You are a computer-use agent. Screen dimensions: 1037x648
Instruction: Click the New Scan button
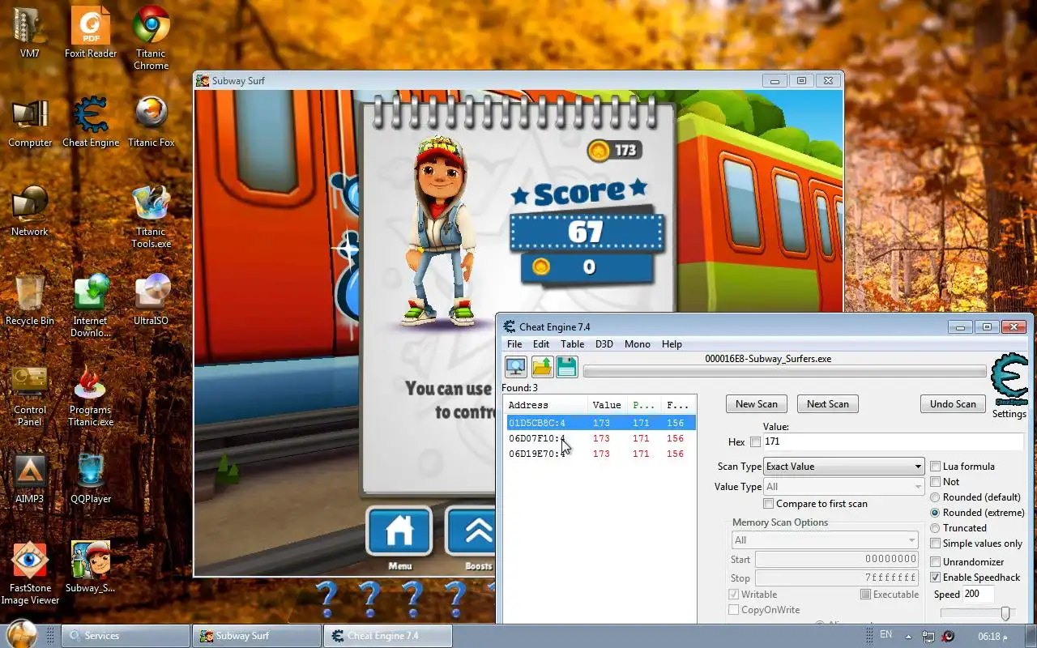click(757, 404)
